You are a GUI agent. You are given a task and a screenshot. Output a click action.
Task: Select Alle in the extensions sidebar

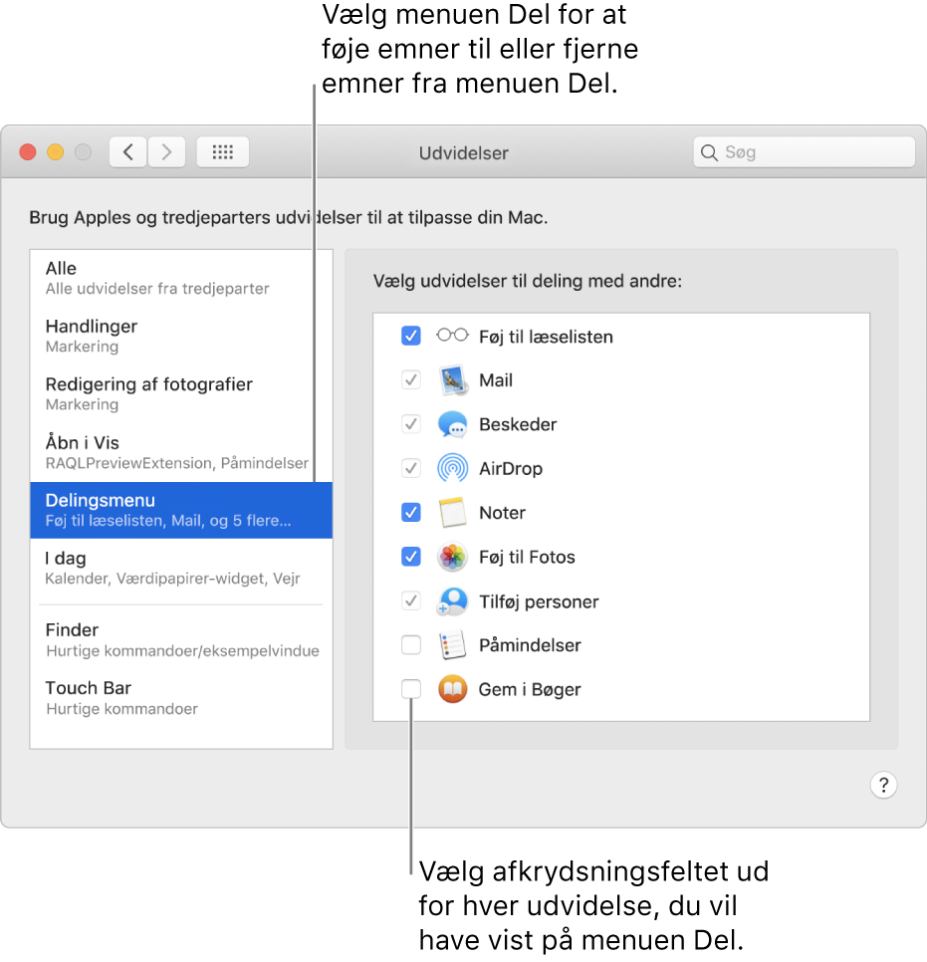(x=181, y=278)
